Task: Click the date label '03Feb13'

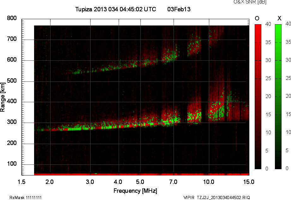Action: (179, 9)
